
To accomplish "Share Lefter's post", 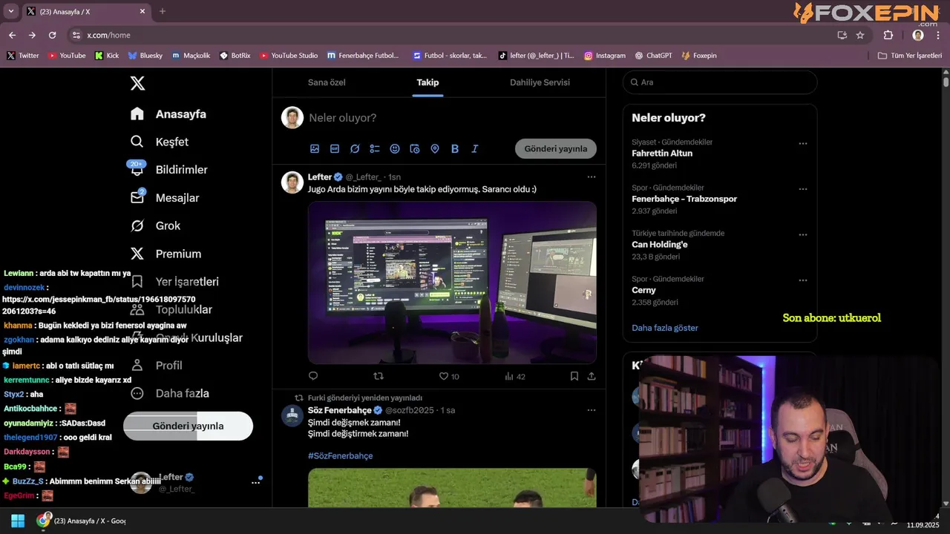I will pos(592,376).
